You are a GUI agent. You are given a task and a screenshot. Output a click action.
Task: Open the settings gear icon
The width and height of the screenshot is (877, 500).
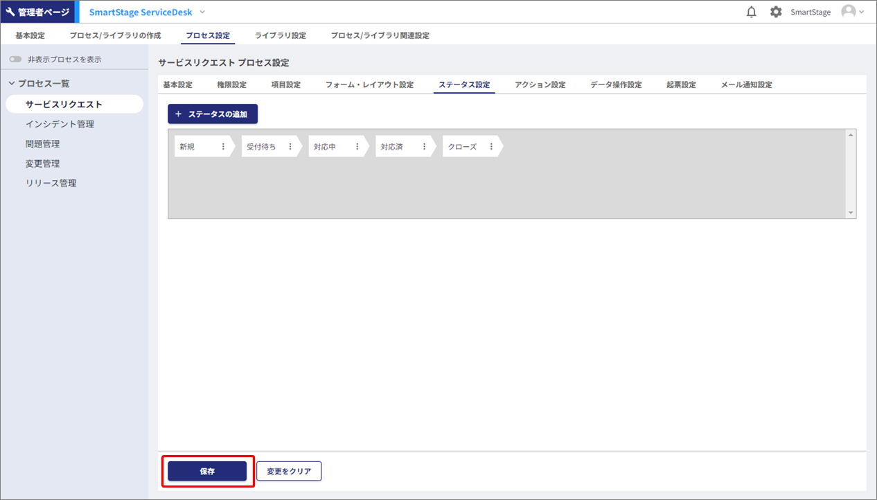pos(776,12)
